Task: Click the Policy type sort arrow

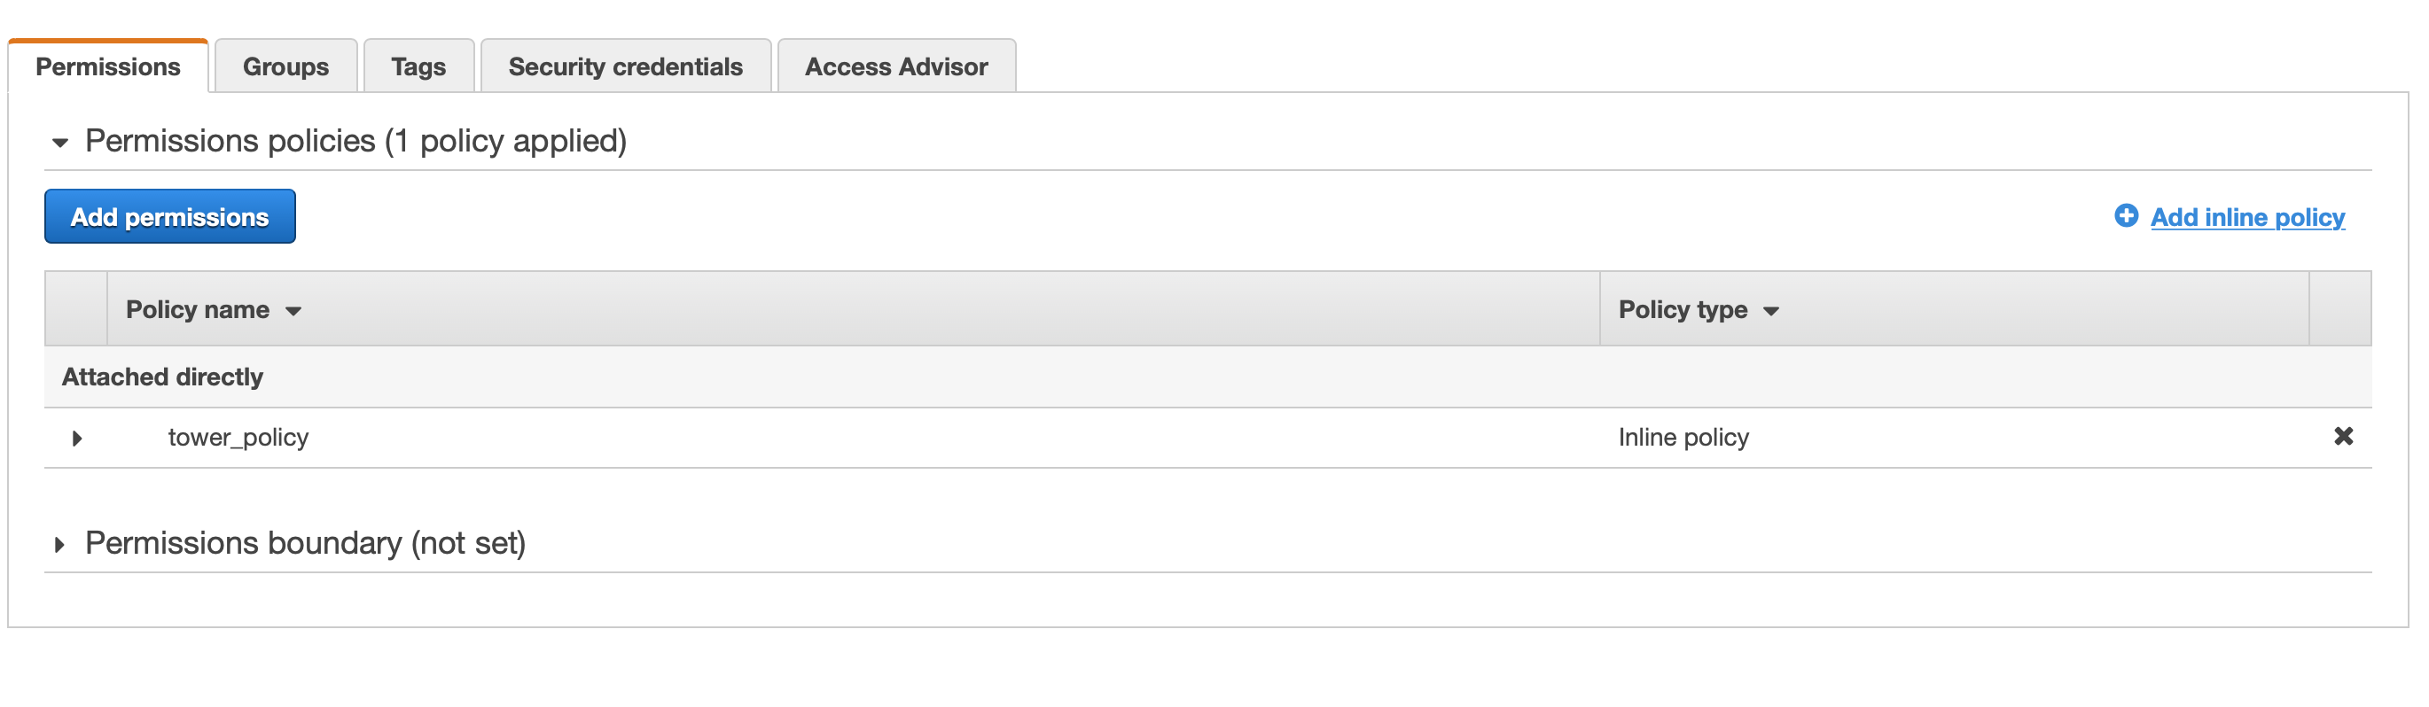Action: tap(1771, 311)
